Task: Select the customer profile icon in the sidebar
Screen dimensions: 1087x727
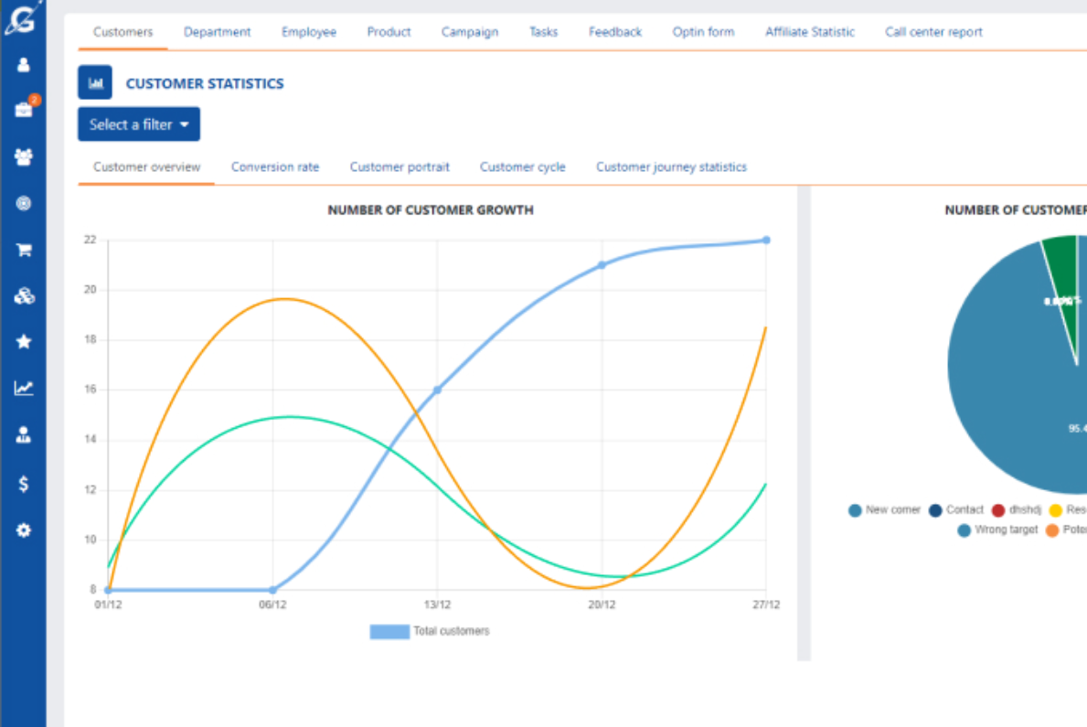Action: [24, 65]
